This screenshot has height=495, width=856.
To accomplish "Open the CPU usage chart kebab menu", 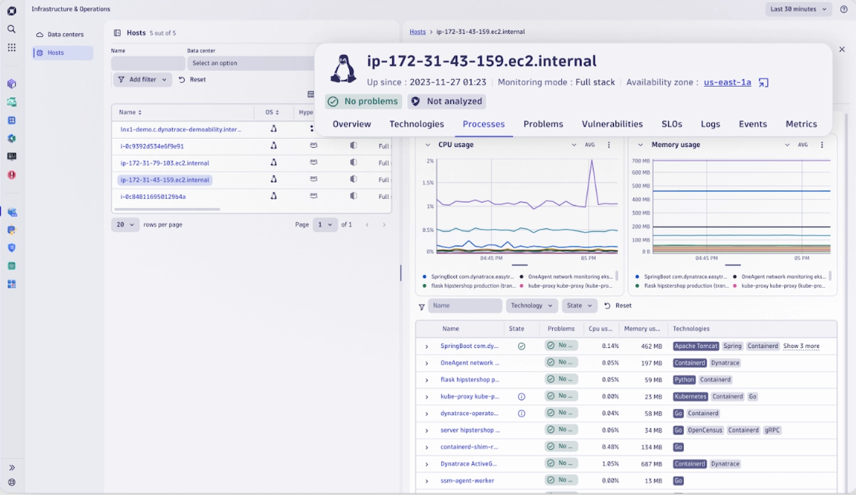I will (609, 144).
